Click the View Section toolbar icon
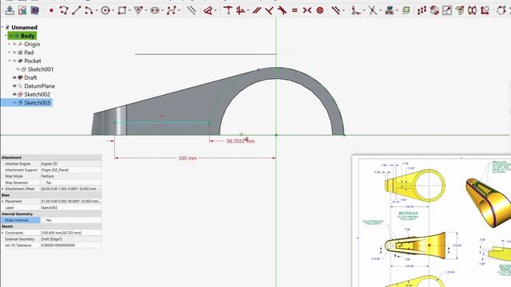The image size is (511, 287). coord(34,10)
